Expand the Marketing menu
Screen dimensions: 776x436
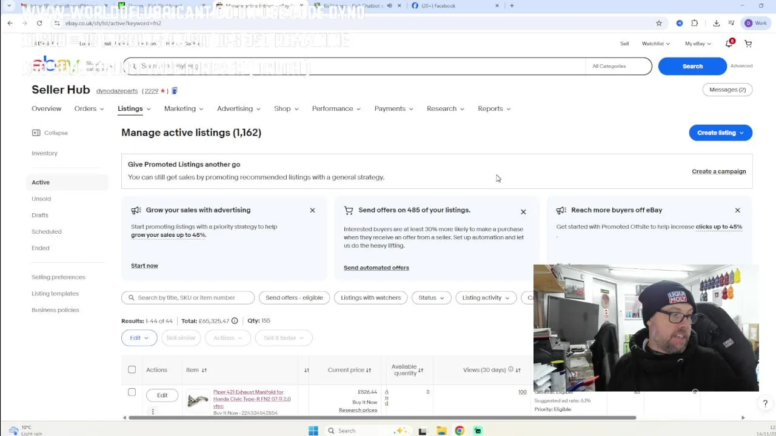[183, 108]
